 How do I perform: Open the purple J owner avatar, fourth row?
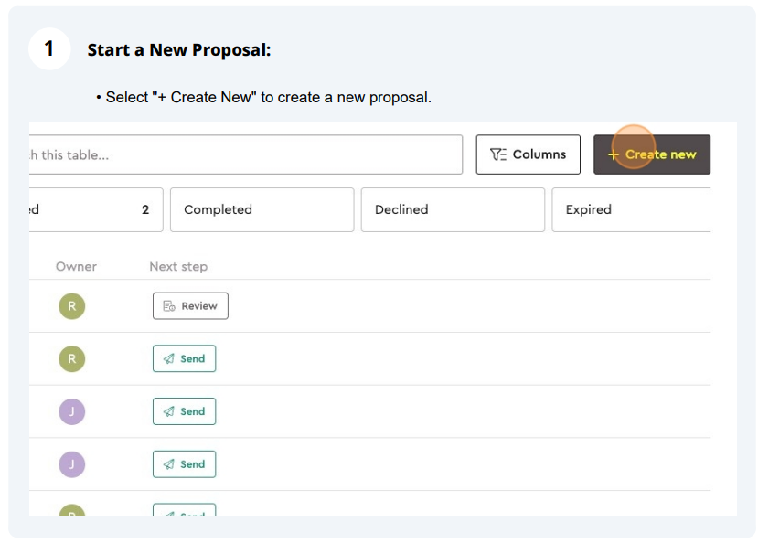(x=72, y=464)
